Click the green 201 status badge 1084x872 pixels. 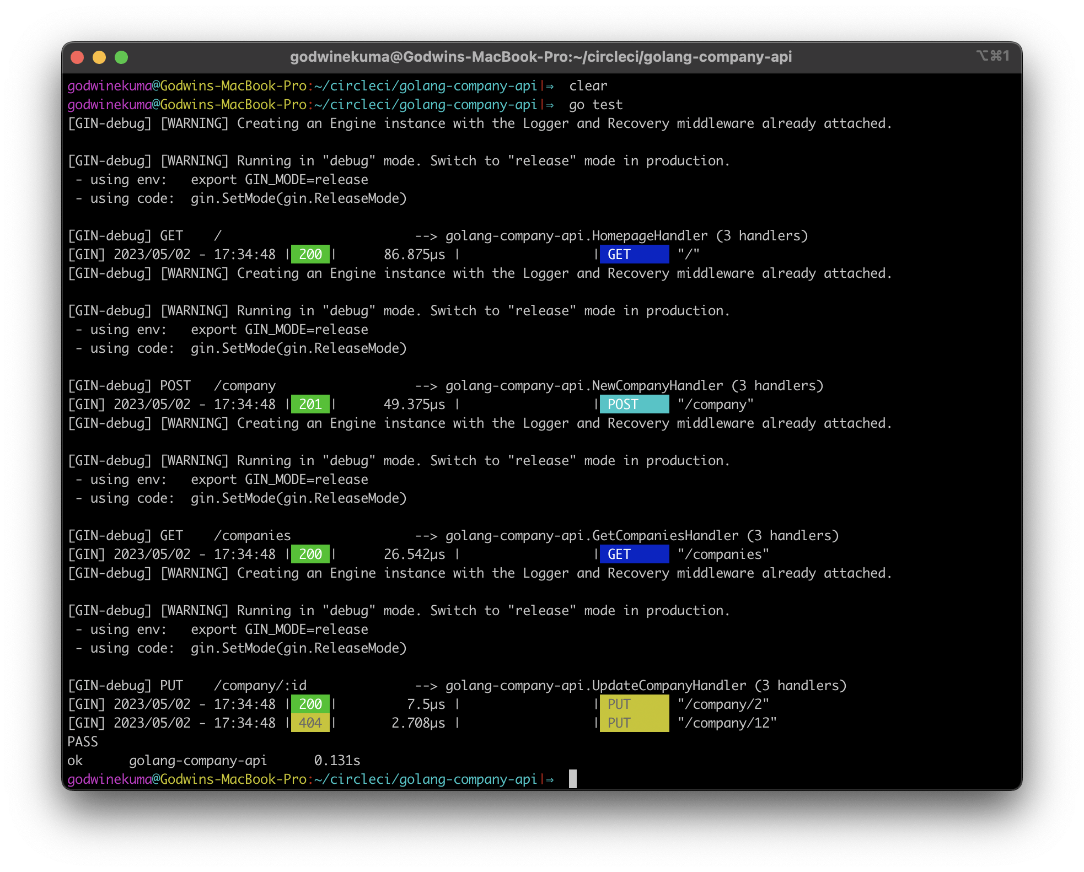tap(310, 404)
